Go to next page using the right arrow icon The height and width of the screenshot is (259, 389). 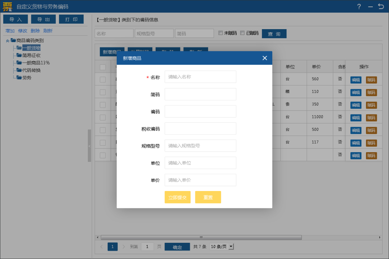point(124,247)
